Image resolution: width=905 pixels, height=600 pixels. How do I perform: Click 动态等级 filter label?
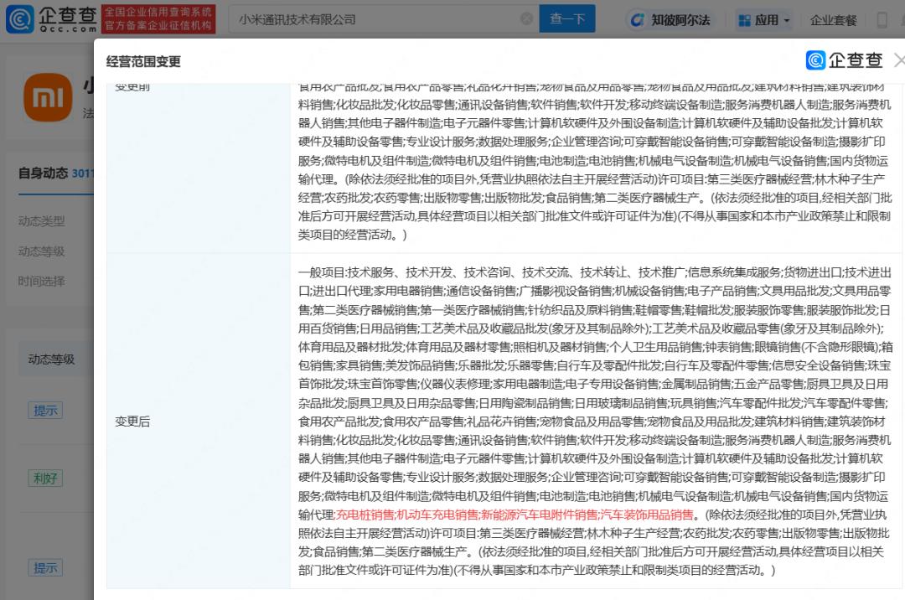pyautogui.click(x=42, y=251)
